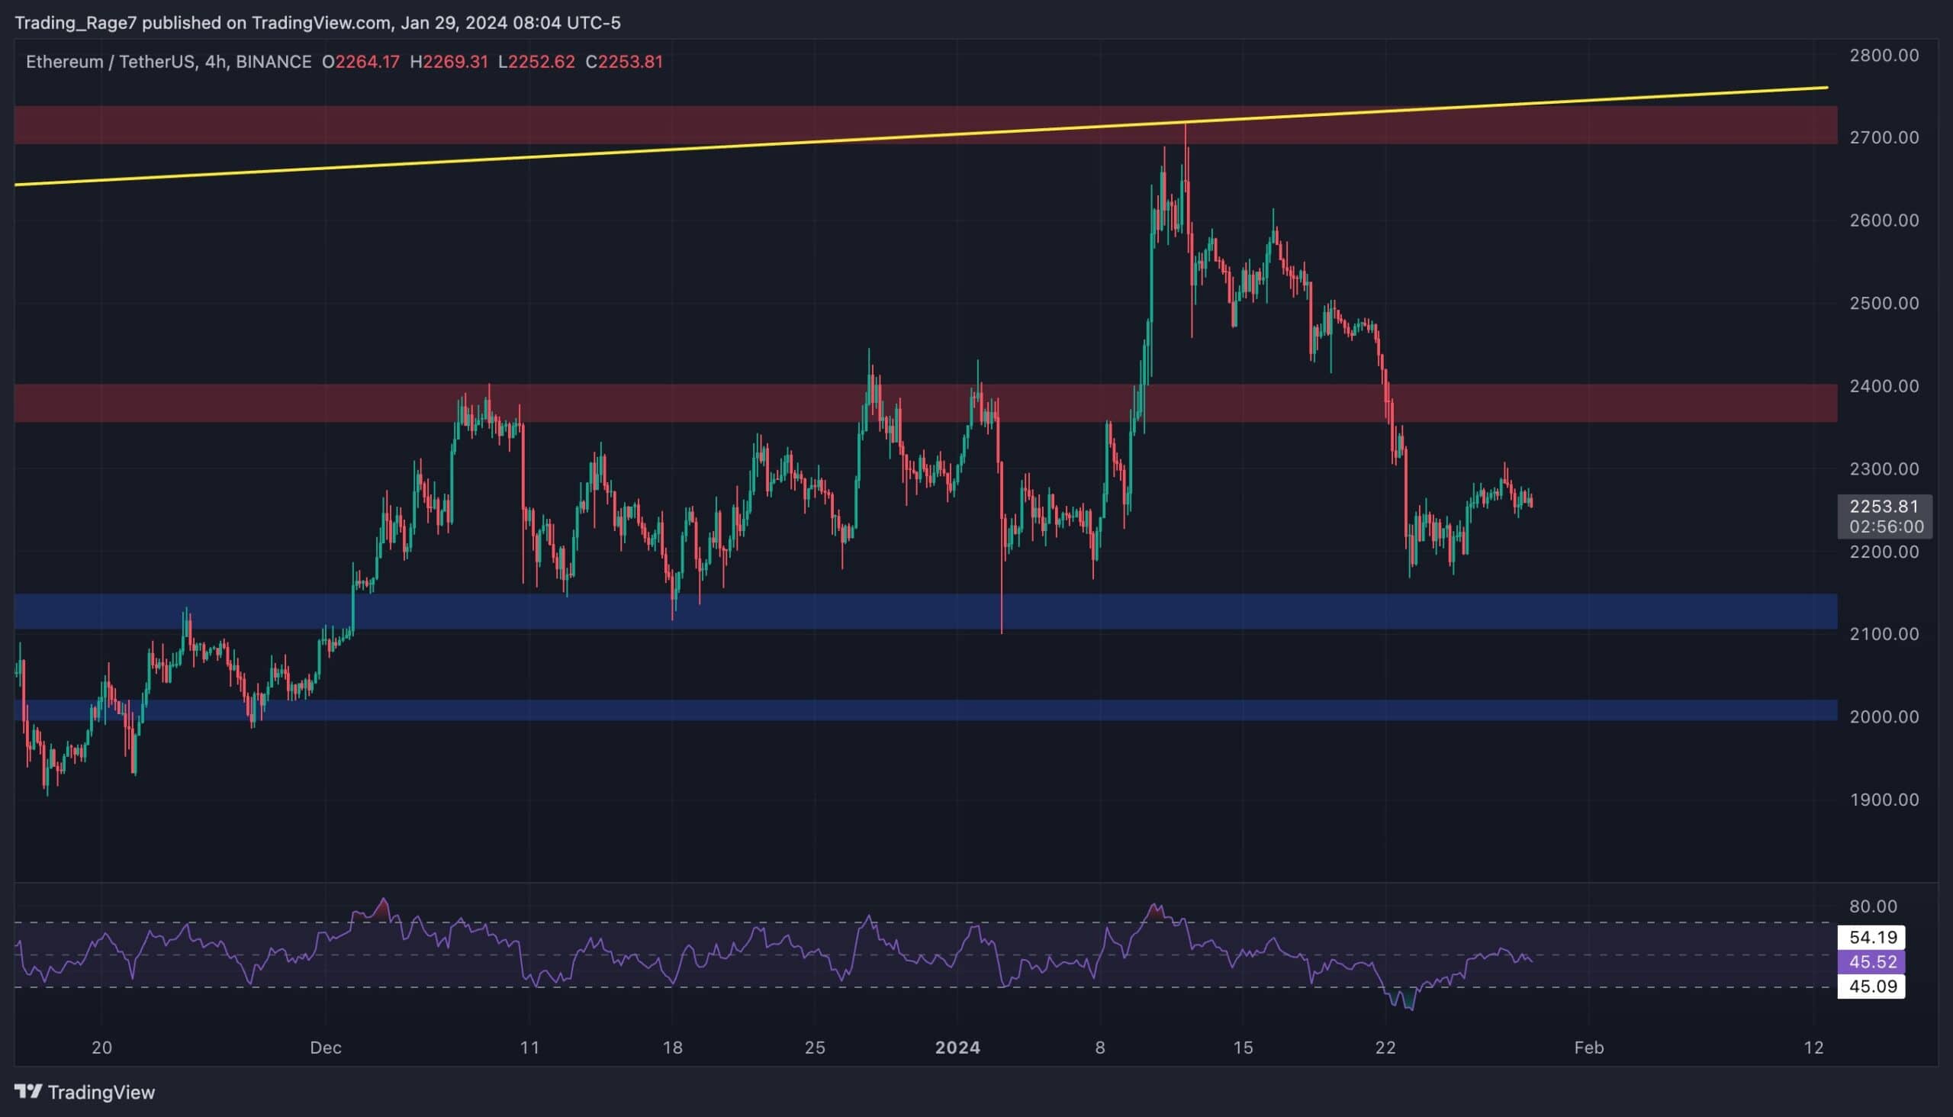Click the closing price value C2253.81

pyautogui.click(x=623, y=61)
